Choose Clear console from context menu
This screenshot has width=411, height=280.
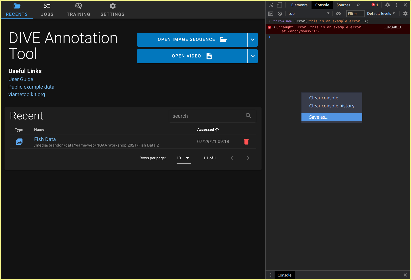click(332, 98)
